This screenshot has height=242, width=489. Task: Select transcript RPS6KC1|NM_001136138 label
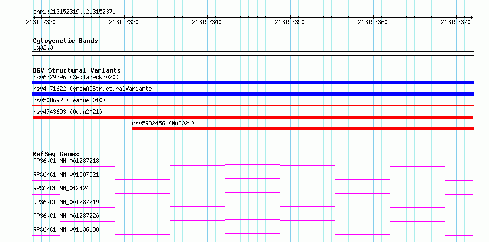[x=66, y=229]
